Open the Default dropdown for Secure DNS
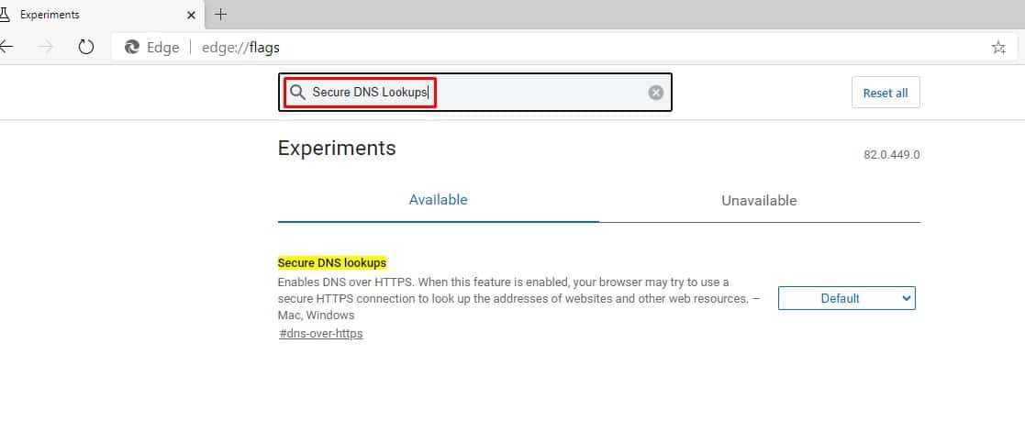1025x421 pixels. tap(847, 298)
